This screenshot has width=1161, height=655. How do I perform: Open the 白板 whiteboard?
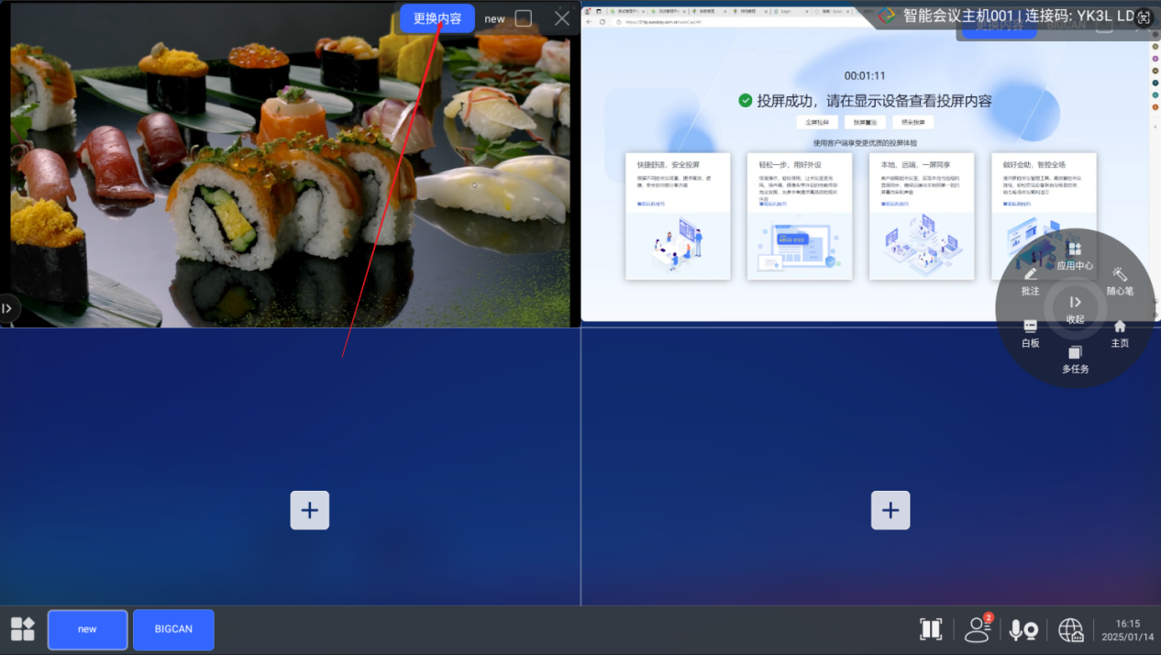[x=1030, y=332]
